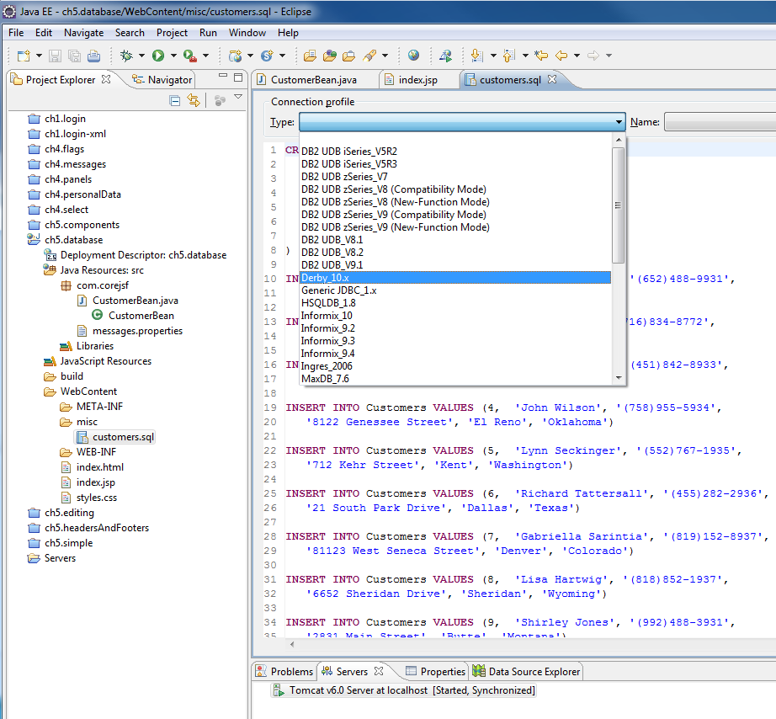
Task: Open the dropdown arrow beside the Debug icon
Action: pos(141,56)
